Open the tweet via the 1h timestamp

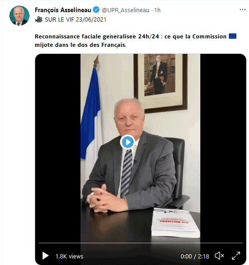[157, 10]
